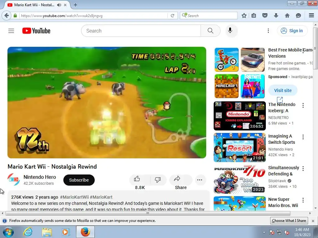Open Firefox chat bubble icon

(x=298, y=15)
